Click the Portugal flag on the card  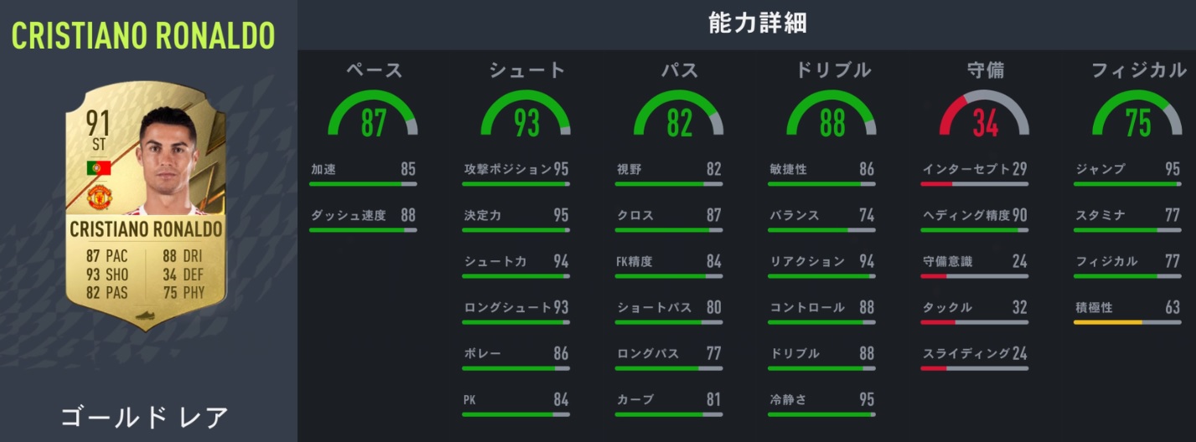pos(98,168)
